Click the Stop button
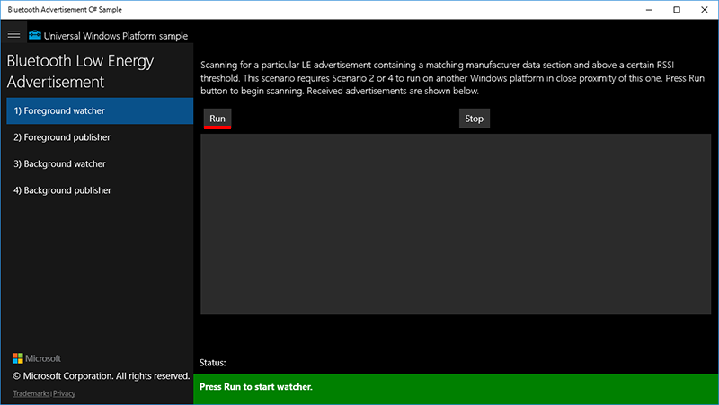The width and height of the screenshot is (719, 405). pos(475,119)
